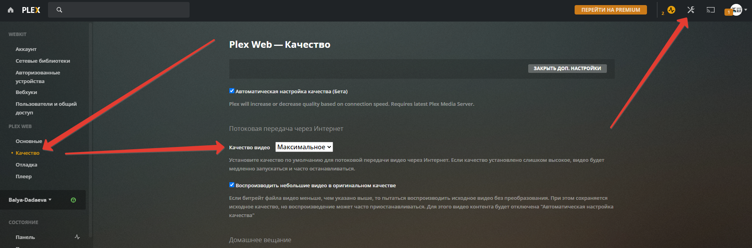The width and height of the screenshot is (752, 248).
Task: Click the search magnifier icon
Action: [x=59, y=10]
